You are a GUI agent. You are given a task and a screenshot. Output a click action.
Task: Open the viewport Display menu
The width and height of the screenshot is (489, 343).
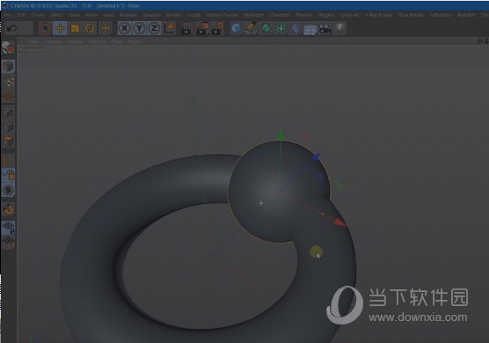coord(75,41)
